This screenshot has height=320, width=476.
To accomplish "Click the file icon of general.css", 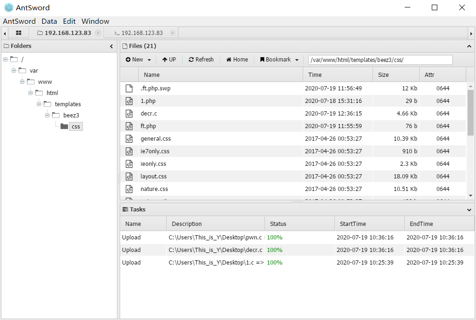I will 129,139.
